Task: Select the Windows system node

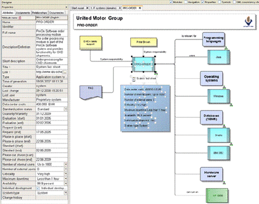Action: pos(219,96)
